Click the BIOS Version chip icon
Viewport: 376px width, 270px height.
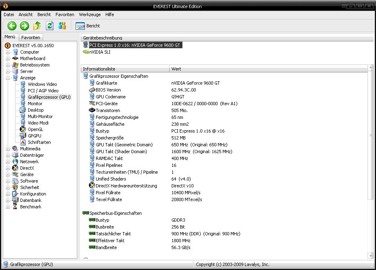point(92,90)
